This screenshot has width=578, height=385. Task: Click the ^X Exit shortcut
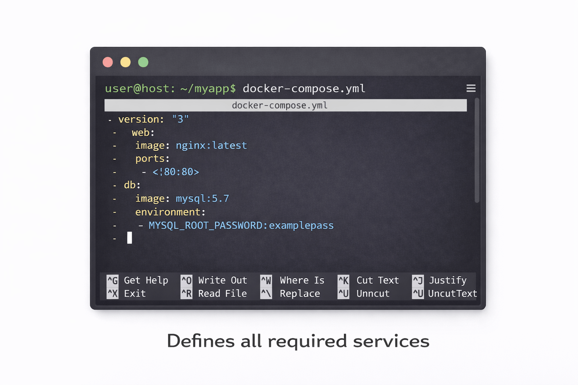[126, 293]
